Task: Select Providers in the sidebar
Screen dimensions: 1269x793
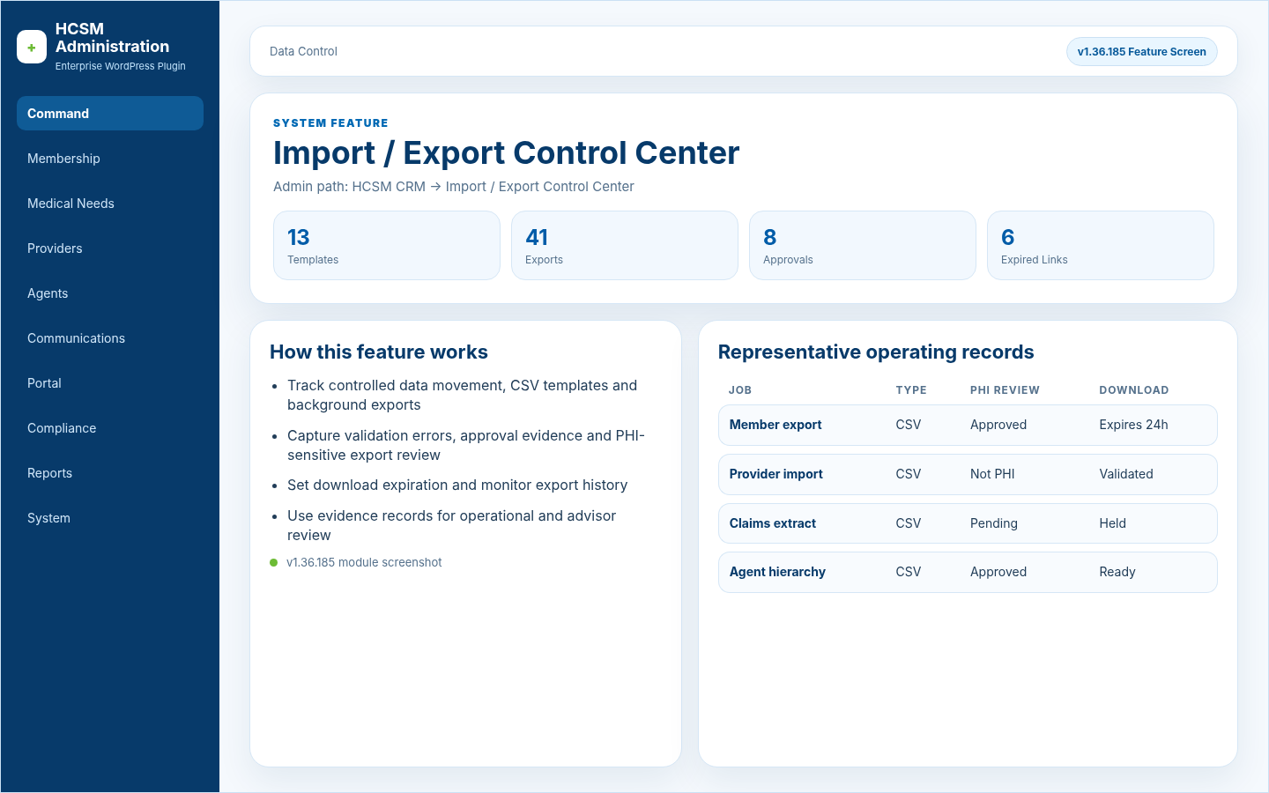Action: [110, 248]
